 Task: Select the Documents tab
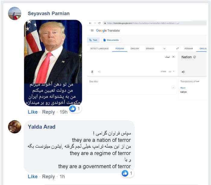click(x=111, y=40)
